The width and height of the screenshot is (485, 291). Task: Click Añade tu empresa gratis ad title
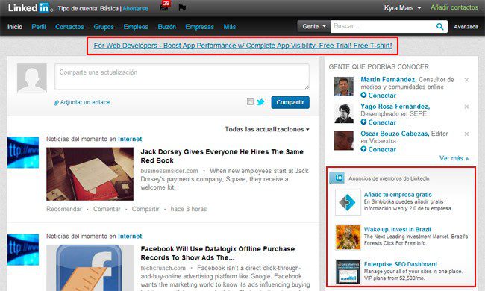coord(398,195)
